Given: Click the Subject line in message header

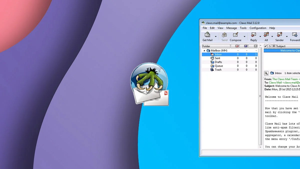Looking at the screenshot, I should click(282, 86).
